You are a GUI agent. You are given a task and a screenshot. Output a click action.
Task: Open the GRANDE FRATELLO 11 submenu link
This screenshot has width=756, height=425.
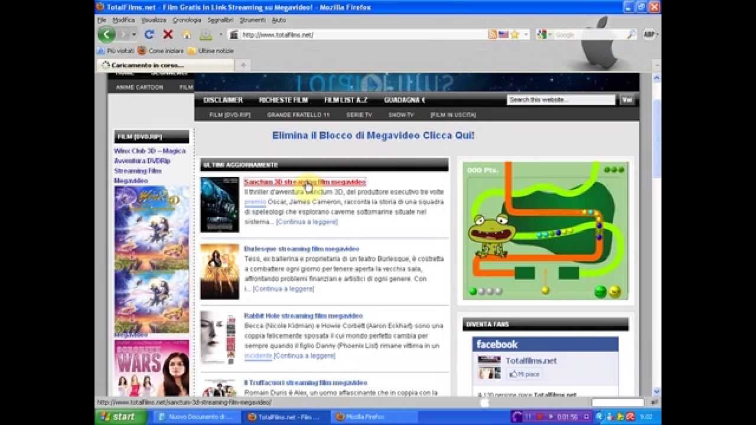point(298,115)
